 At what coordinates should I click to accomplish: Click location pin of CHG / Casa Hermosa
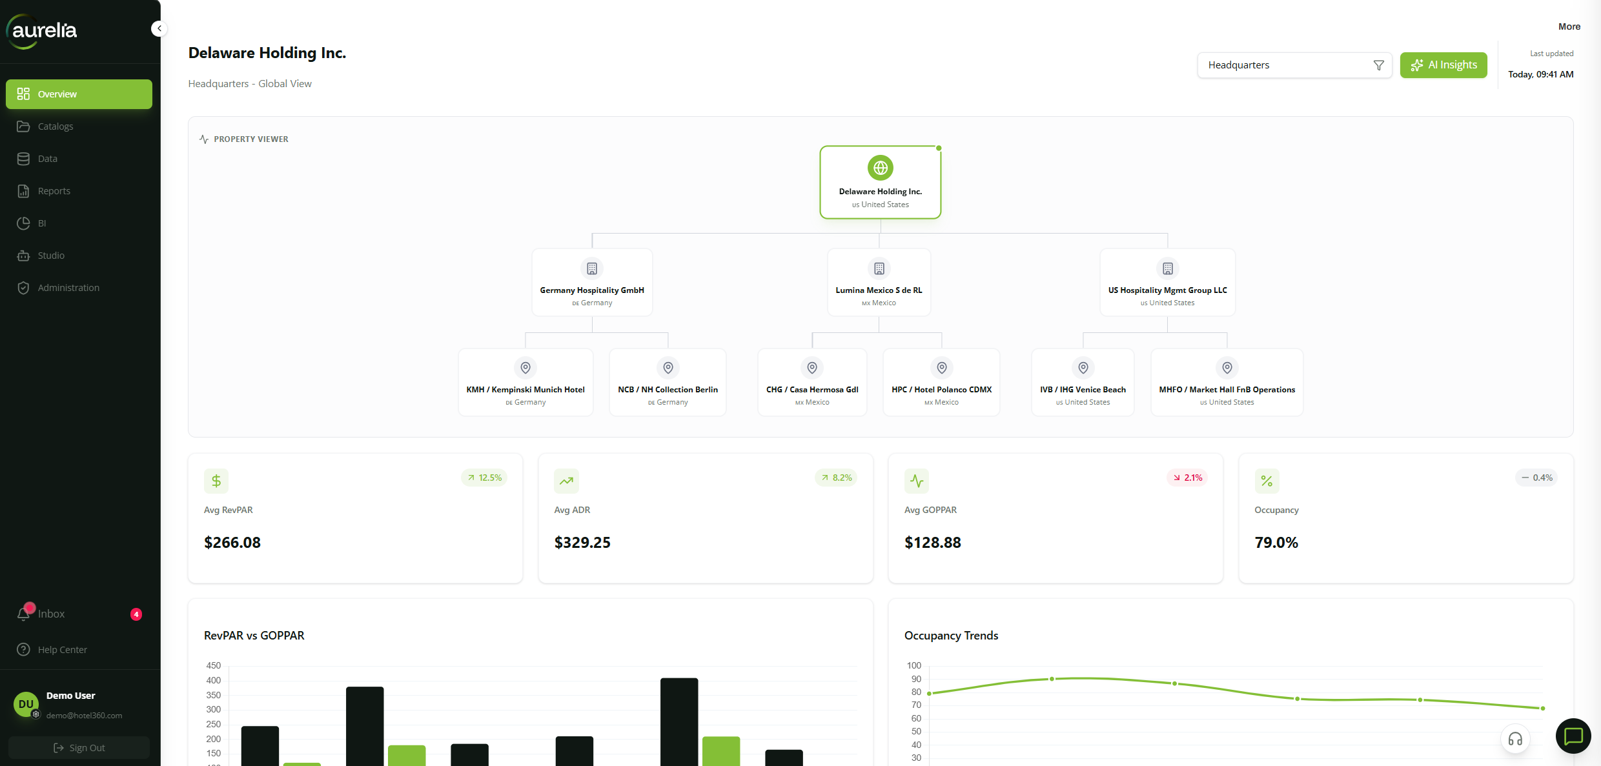(x=812, y=368)
